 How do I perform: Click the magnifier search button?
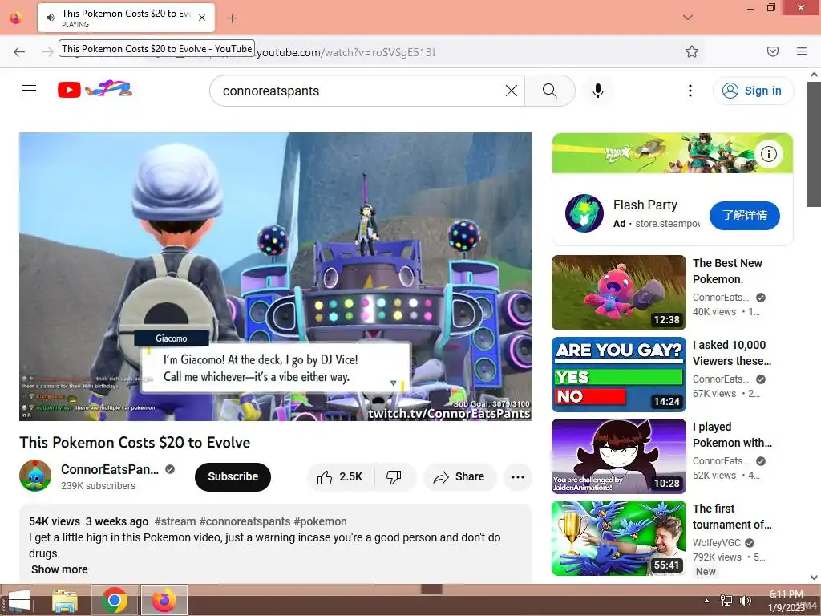pos(550,91)
